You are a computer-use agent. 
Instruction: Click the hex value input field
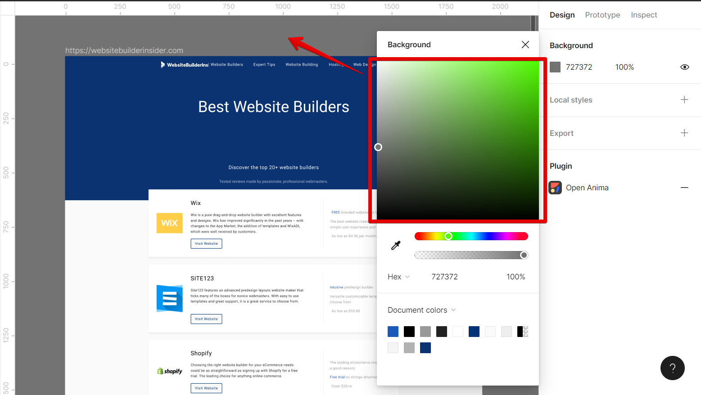tap(445, 277)
